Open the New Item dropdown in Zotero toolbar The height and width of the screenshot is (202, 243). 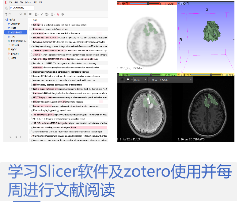tap(37, 14)
